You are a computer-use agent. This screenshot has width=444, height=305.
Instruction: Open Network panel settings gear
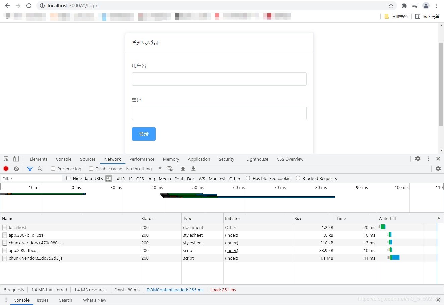438,169
